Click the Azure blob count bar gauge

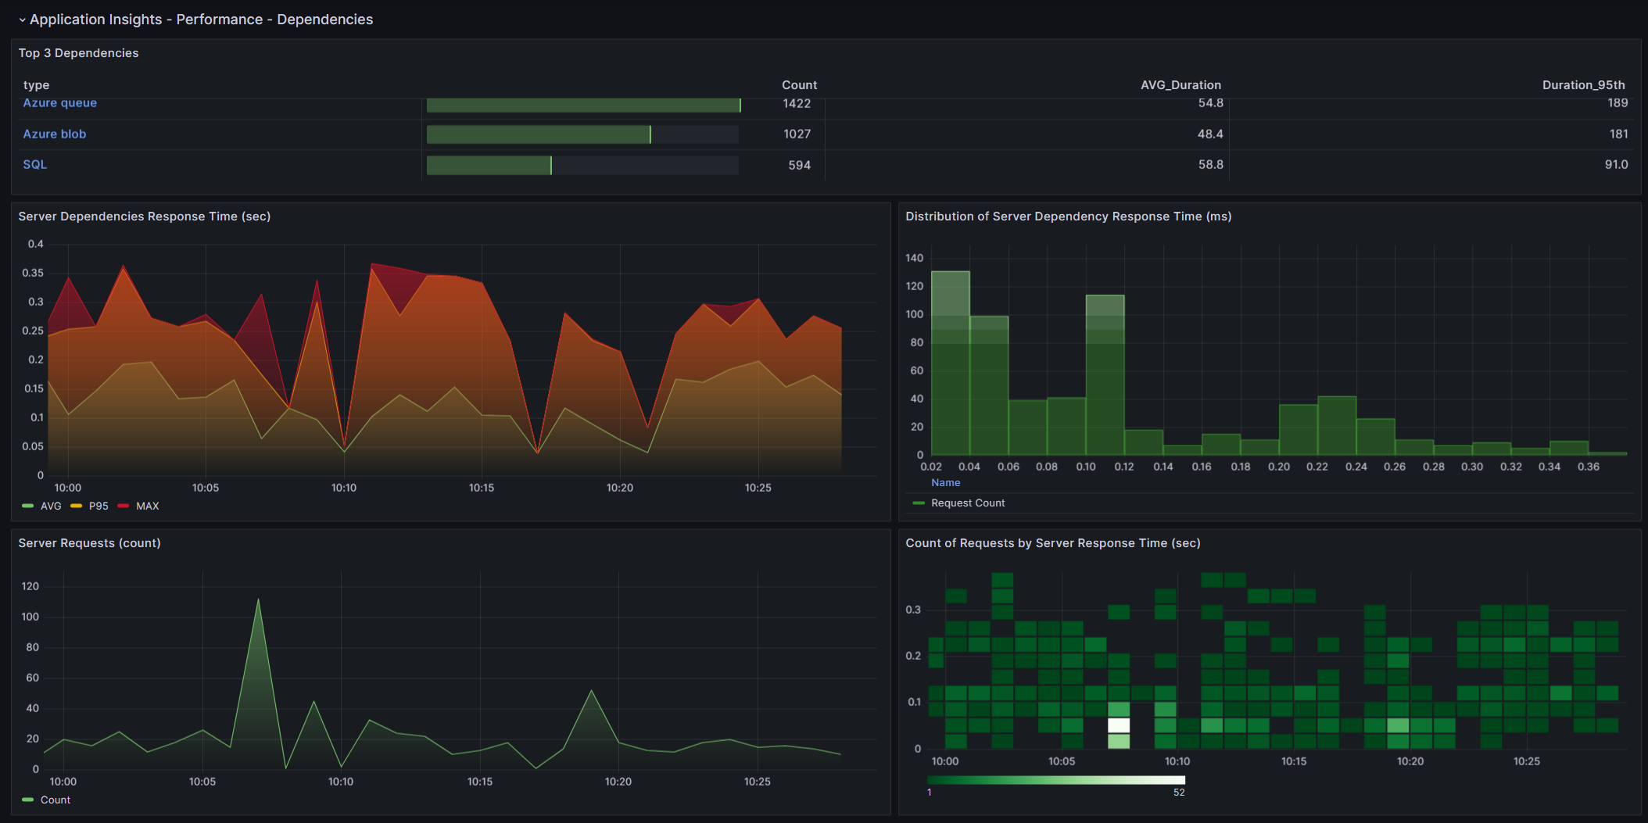pos(582,134)
